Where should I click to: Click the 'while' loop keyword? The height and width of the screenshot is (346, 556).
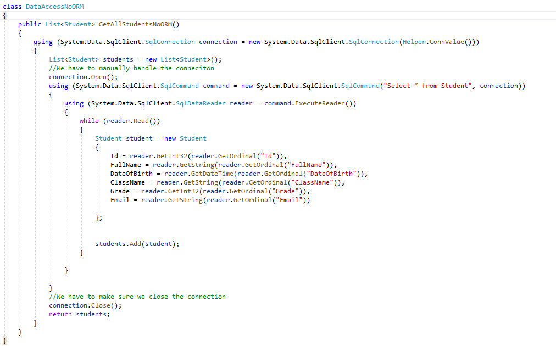[89, 121]
